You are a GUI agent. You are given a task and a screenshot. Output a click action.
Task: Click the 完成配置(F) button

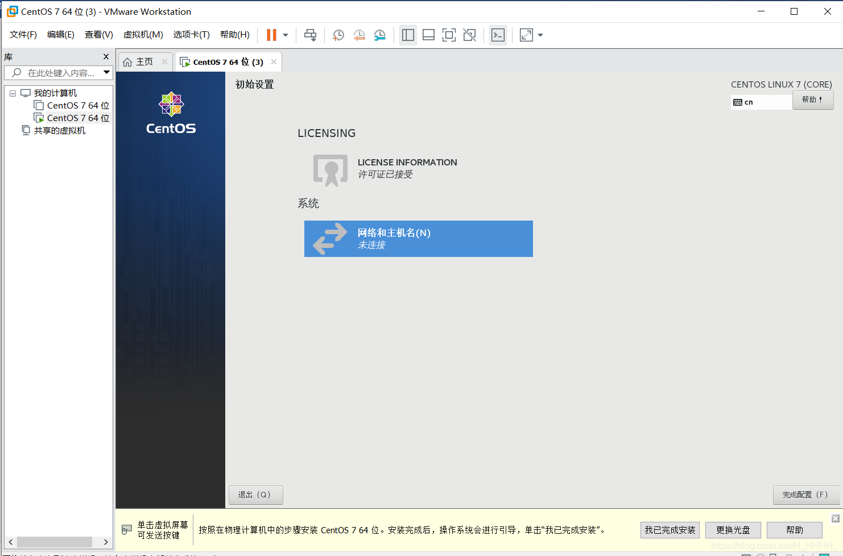[807, 495]
